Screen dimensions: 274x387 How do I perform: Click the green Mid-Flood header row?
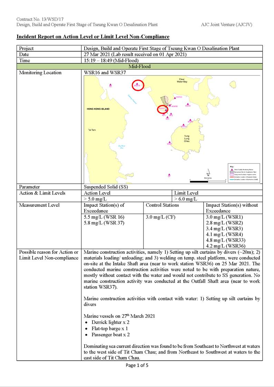(x=139, y=67)
